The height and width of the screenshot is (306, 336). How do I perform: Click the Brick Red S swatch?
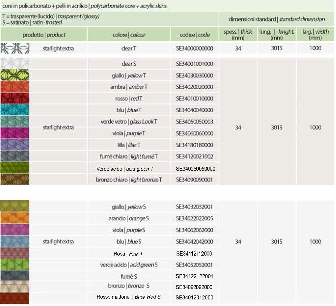pos(14,298)
